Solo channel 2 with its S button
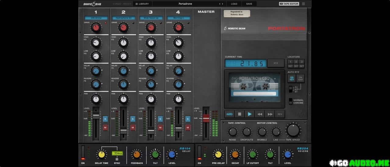Viewport: 390px width, 167px height. click(x=133, y=119)
